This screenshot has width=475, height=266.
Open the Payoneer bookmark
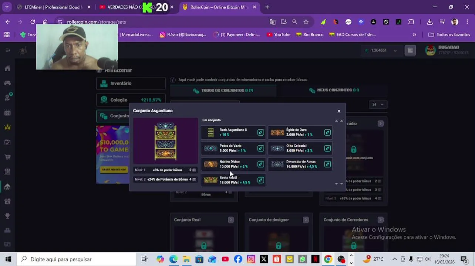pyautogui.click(x=237, y=35)
